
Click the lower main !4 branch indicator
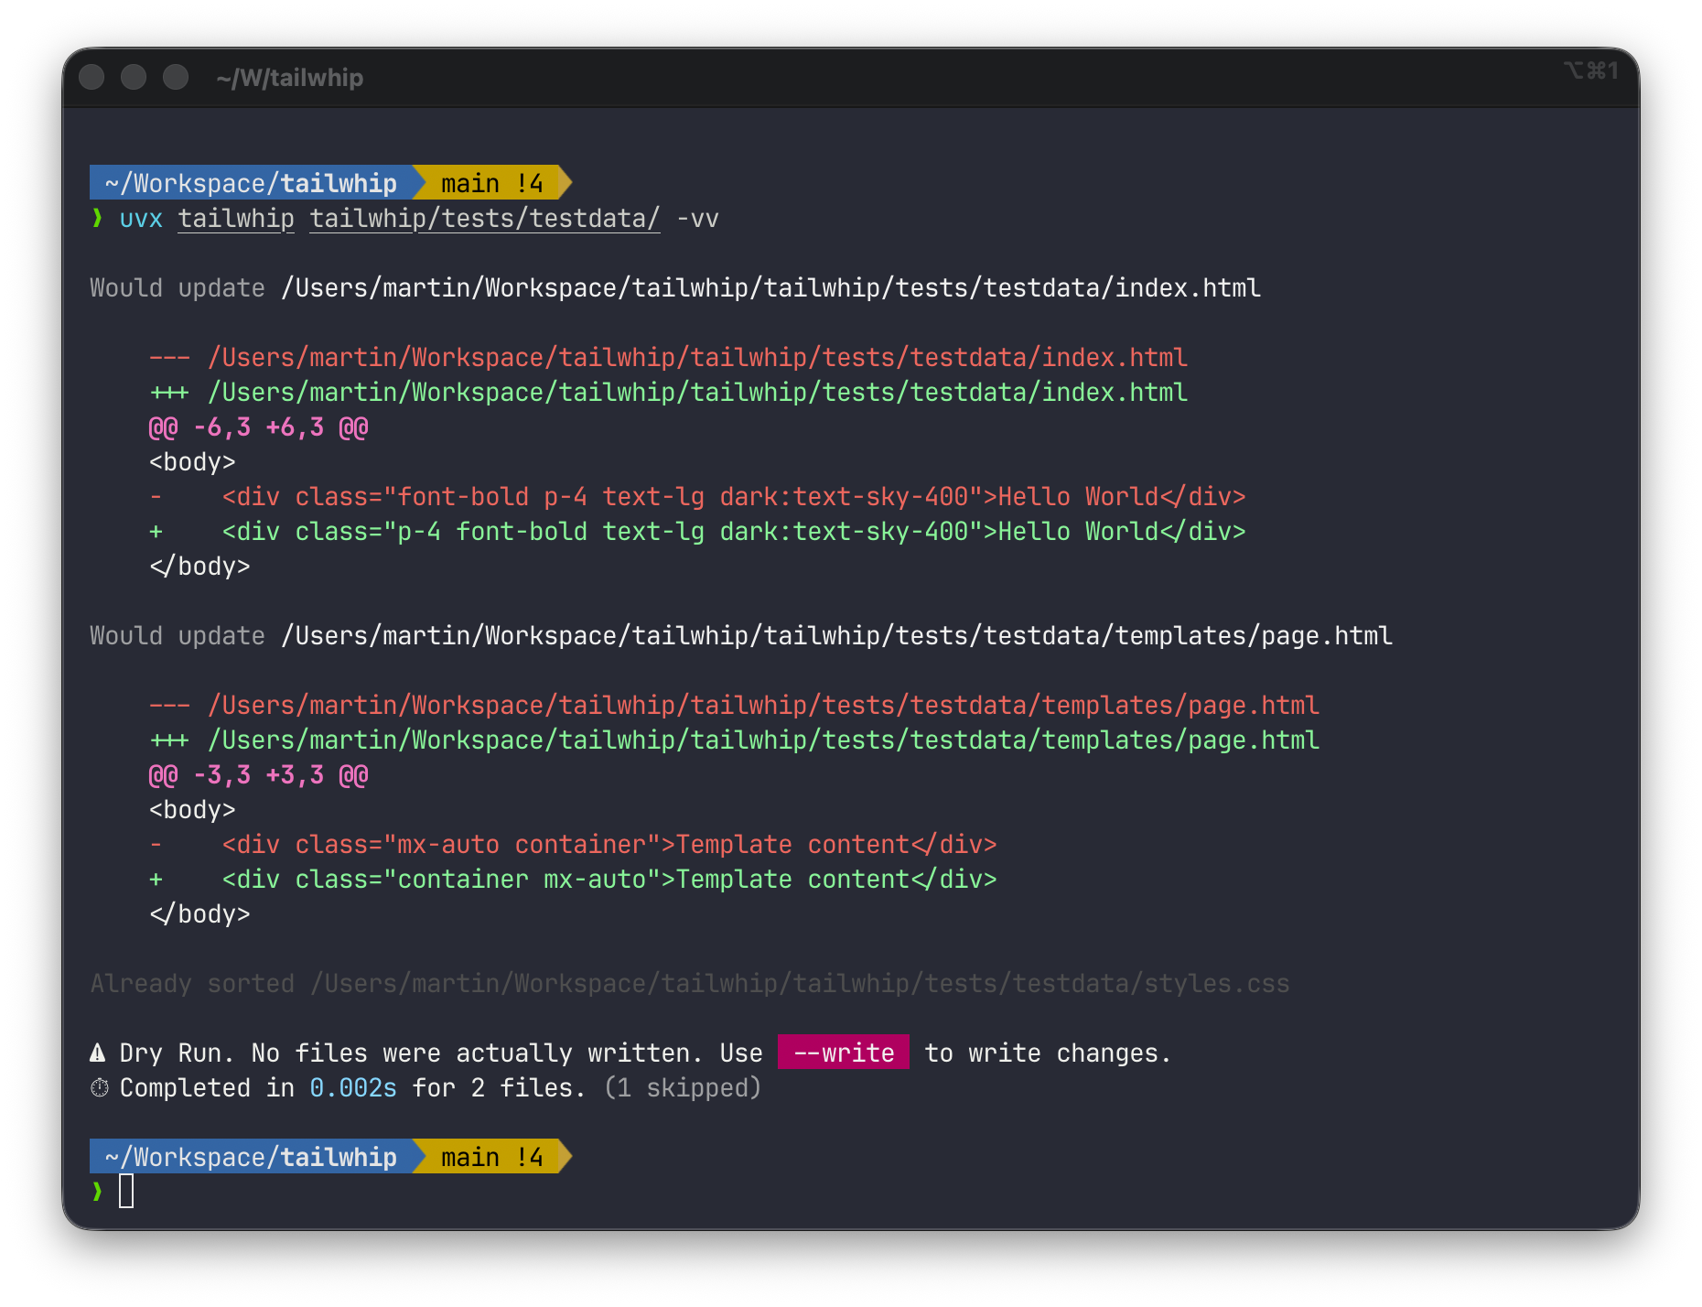[x=490, y=1156]
